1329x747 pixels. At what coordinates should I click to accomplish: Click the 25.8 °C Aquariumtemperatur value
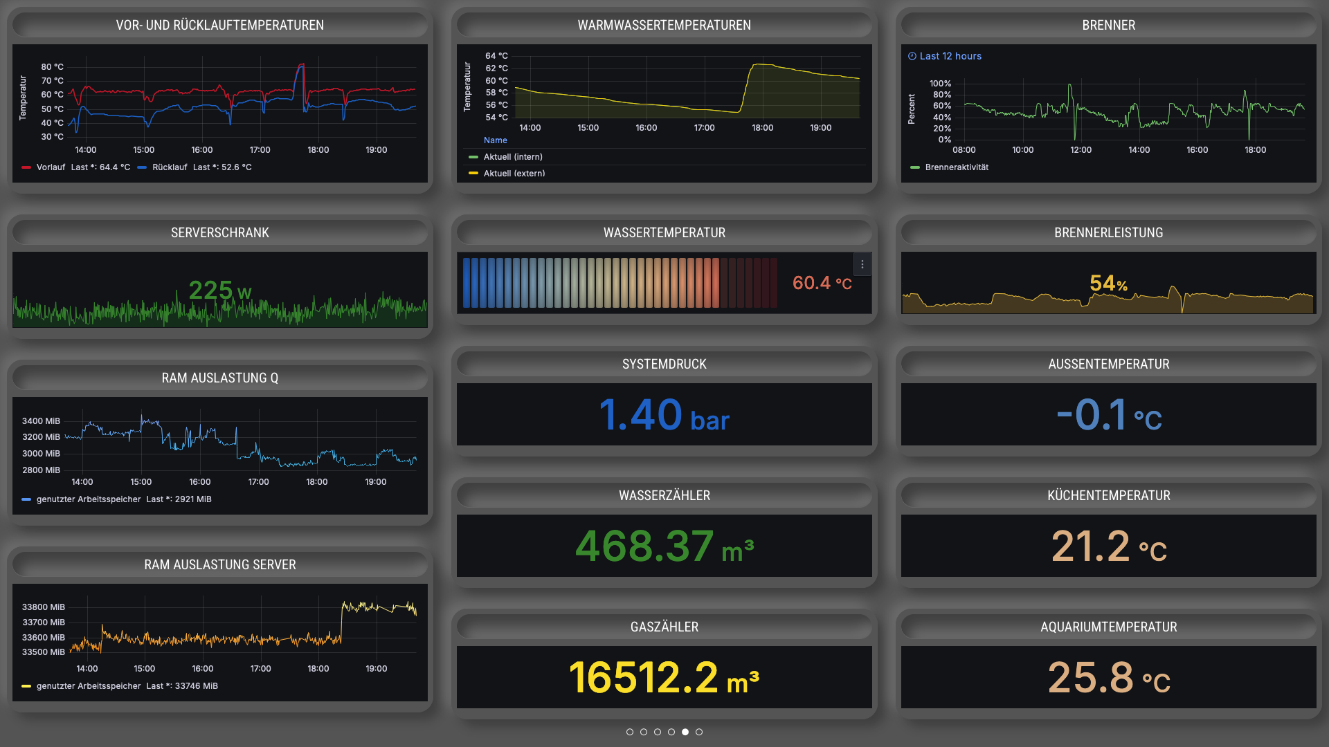tap(1109, 678)
